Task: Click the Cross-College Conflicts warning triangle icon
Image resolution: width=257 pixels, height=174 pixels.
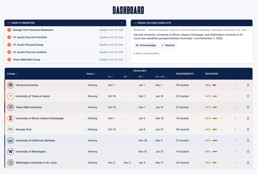Action: coord(135,23)
